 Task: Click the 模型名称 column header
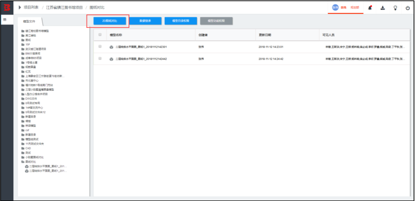[115, 35]
